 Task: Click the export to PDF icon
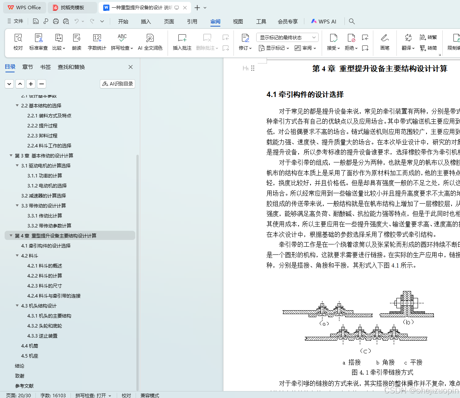pos(46,21)
